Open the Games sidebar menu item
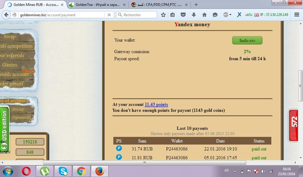This screenshot has height=177, width=303. [10, 65]
